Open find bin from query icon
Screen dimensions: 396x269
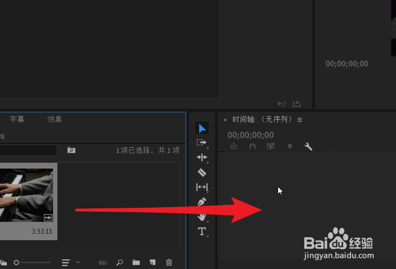click(x=71, y=150)
